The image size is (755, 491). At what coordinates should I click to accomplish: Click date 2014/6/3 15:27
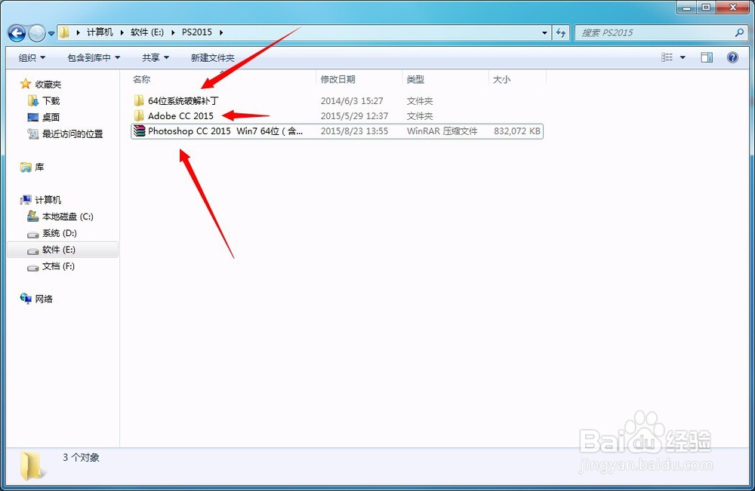352,101
